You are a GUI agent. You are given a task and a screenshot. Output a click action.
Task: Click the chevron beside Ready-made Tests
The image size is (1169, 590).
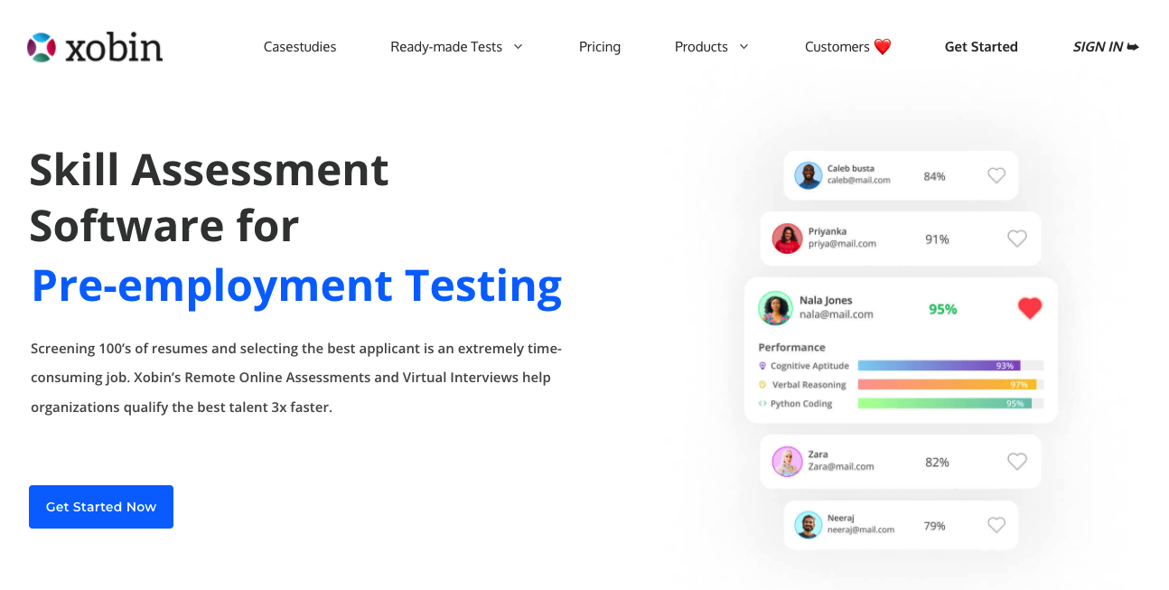(x=518, y=46)
